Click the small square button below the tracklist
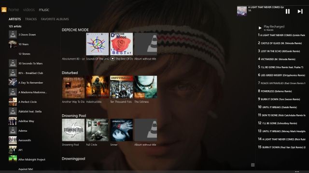Image resolution: width=309 pixels, height=173 pixels. (253, 165)
